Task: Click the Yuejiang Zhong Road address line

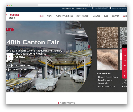Action: point(34,51)
